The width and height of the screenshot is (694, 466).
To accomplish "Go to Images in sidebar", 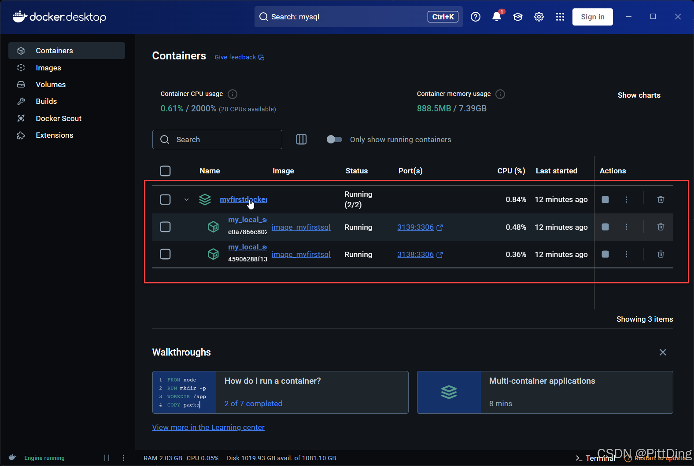I will [x=66, y=68].
